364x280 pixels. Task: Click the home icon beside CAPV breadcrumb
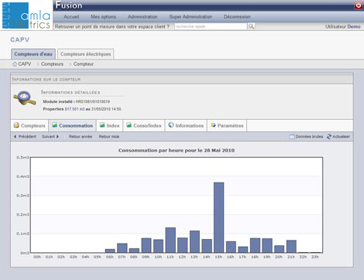pos(15,64)
